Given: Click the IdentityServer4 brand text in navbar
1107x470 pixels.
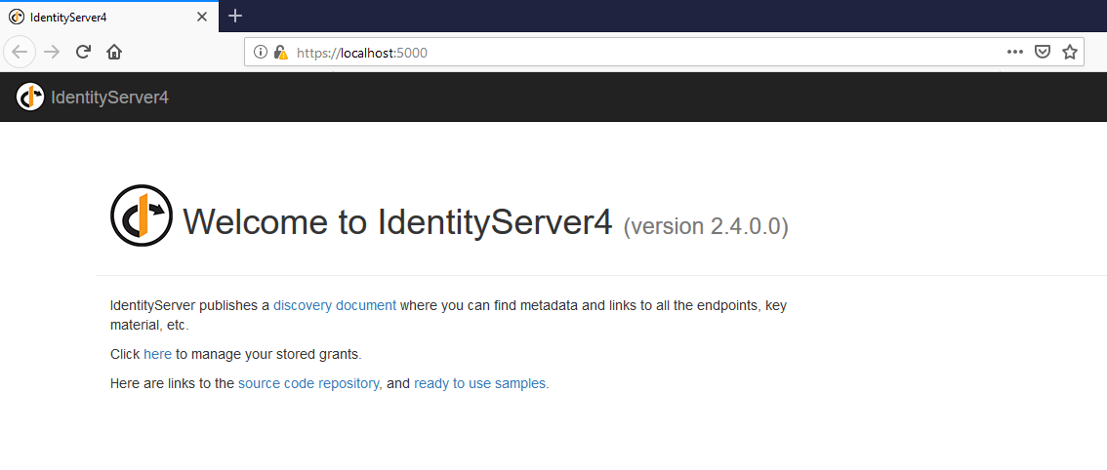Looking at the screenshot, I should pos(109,97).
